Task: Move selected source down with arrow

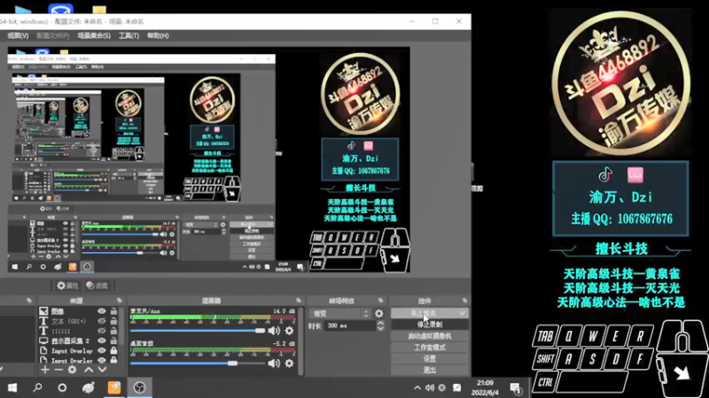Action: coord(102,370)
